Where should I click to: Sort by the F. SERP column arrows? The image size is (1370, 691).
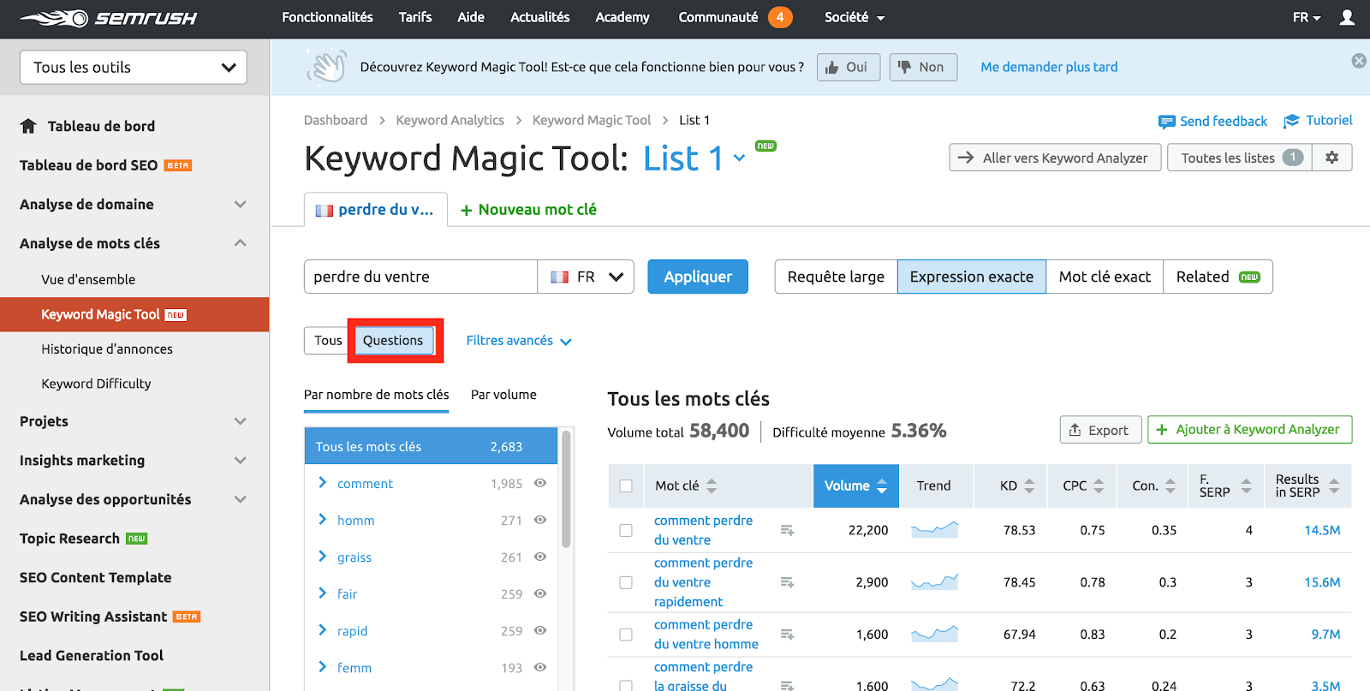pyautogui.click(x=1246, y=485)
